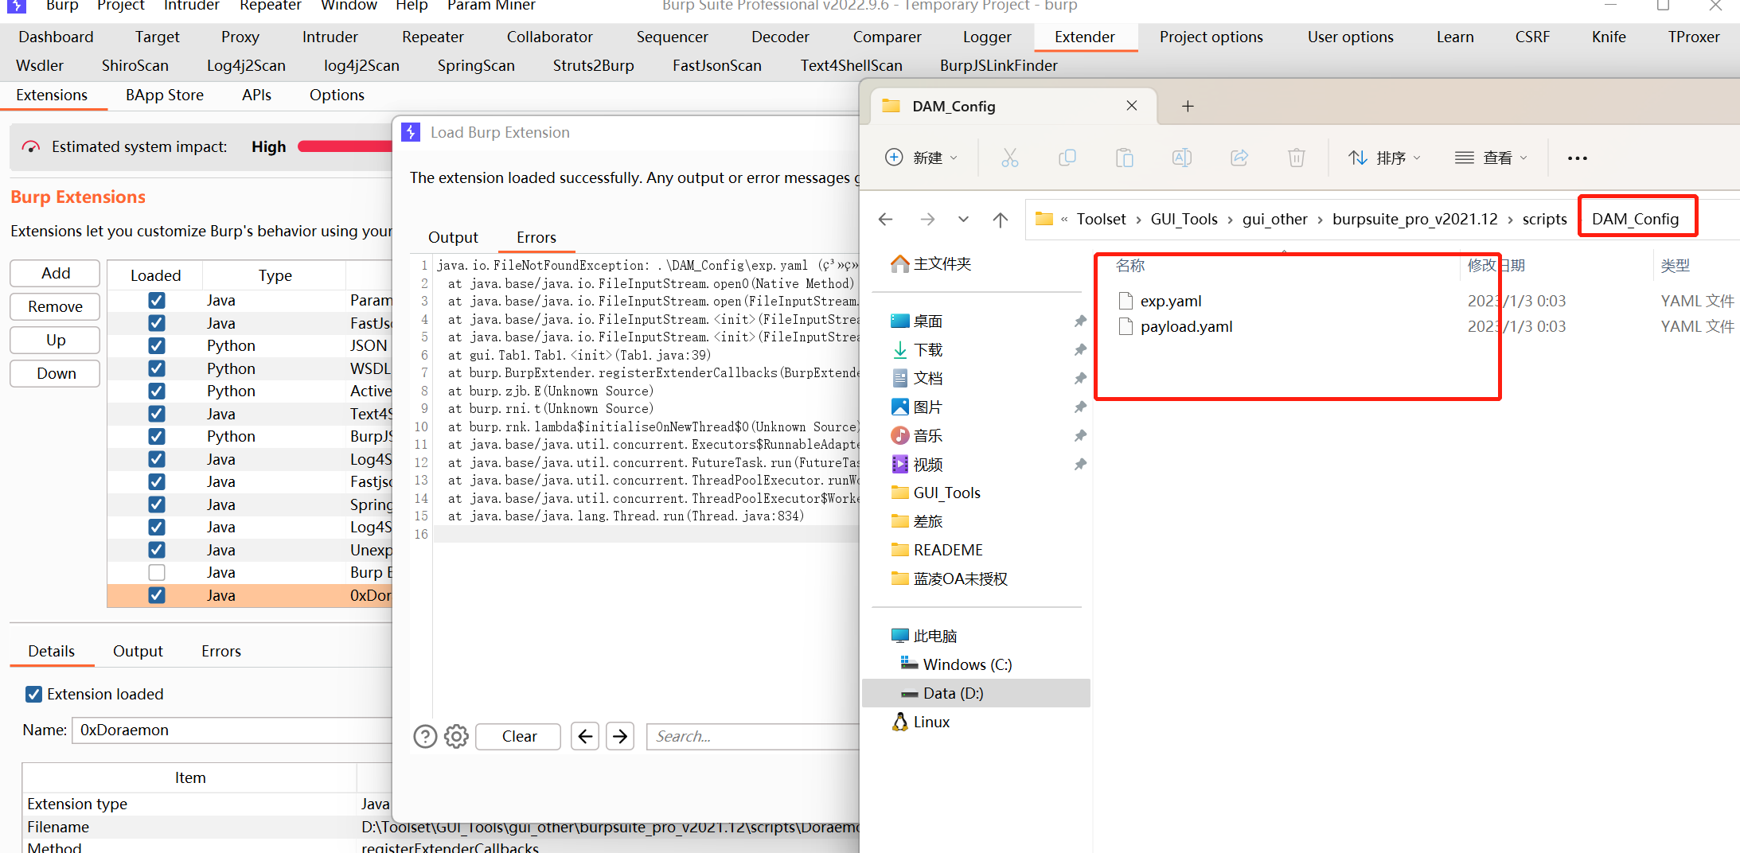Click the help question mark icon in dialog
The width and height of the screenshot is (1740, 853).
(425, 736)
